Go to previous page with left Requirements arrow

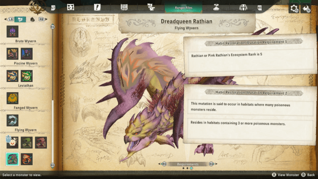pos(164,164)
